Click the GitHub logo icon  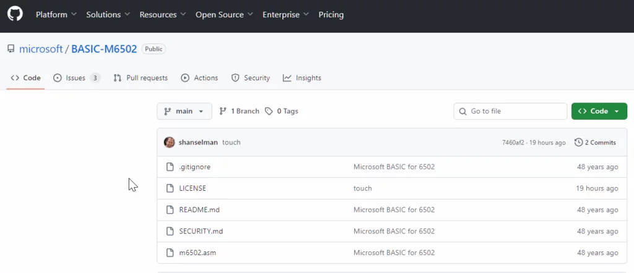pyautogui.click(x=15, y=14)
